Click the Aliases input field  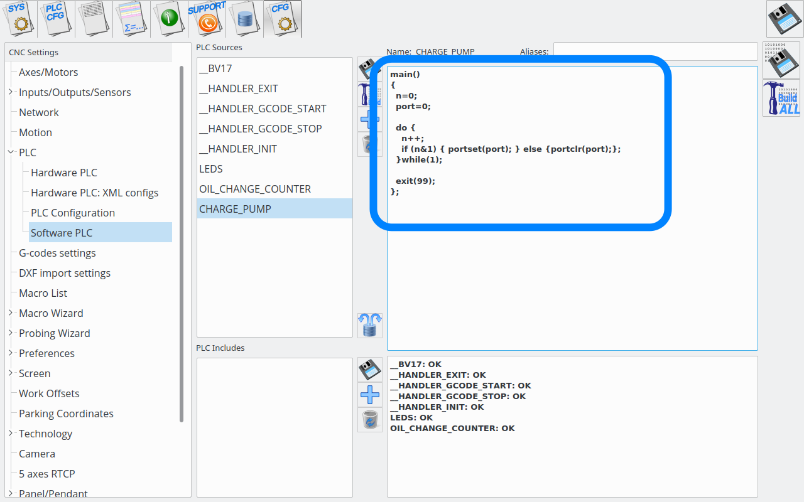[x=655, y=51]
